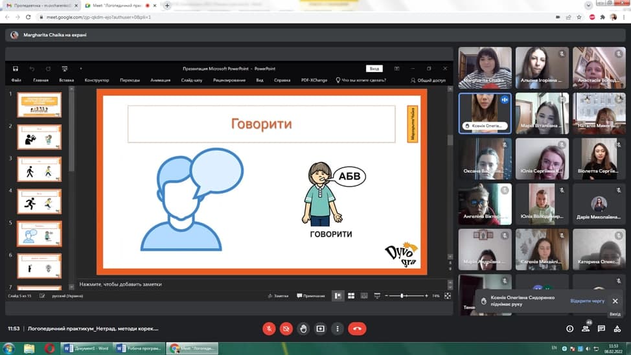Image resolution: width=631 pixels, height=355 pixels.
Task: Open the Windows Start menu
Action: tap(9, 348)
